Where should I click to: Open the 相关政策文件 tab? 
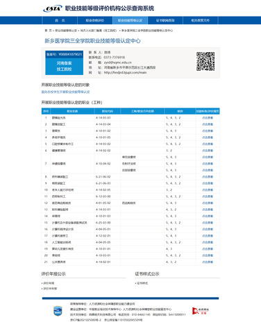(x=201, y=20)
